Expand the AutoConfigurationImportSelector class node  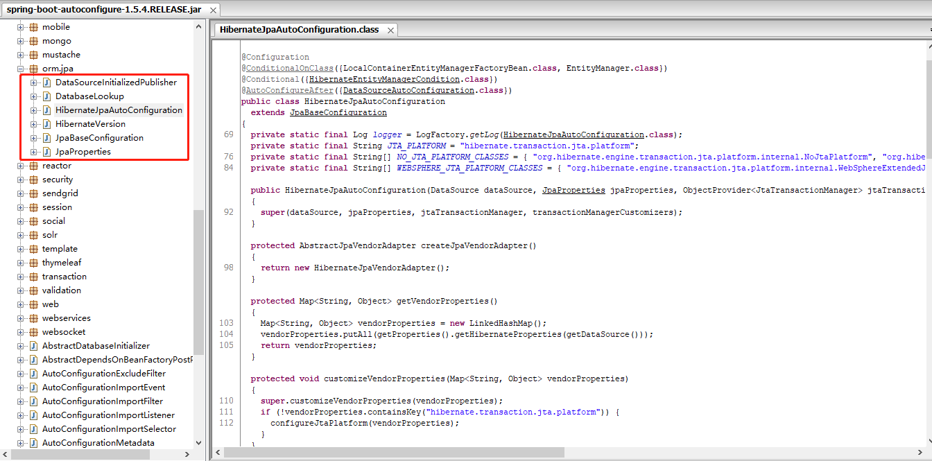coord(21,429)
